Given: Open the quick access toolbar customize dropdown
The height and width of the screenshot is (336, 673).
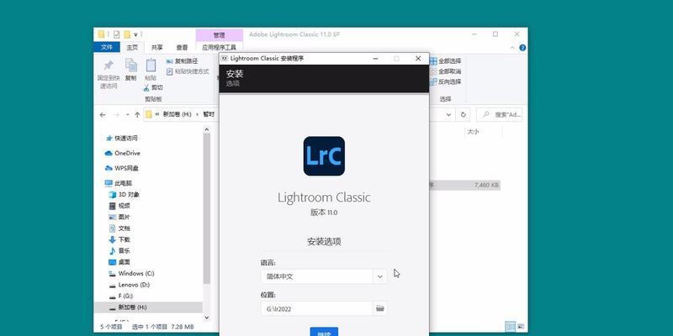Looking at the screenshot, I should click(135, 34).
